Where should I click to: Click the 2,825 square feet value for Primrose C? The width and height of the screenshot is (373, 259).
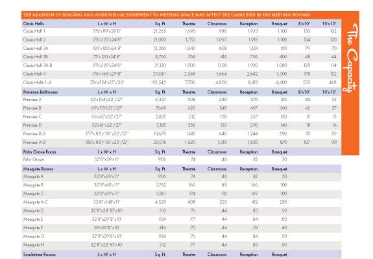161,117
